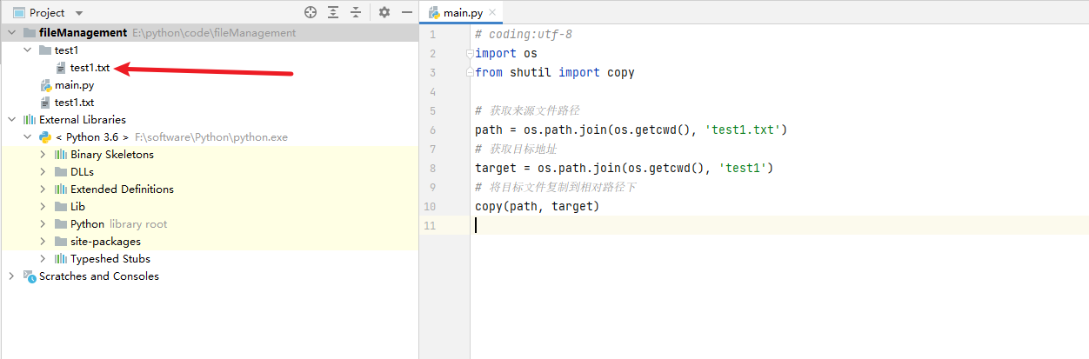Viewport: 1089px width, 359px height.
Task: Click the Collapse All icon in Project toolbar
Action: 356,12
